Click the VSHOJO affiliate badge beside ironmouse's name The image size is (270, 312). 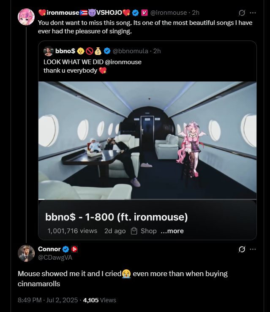144,13
